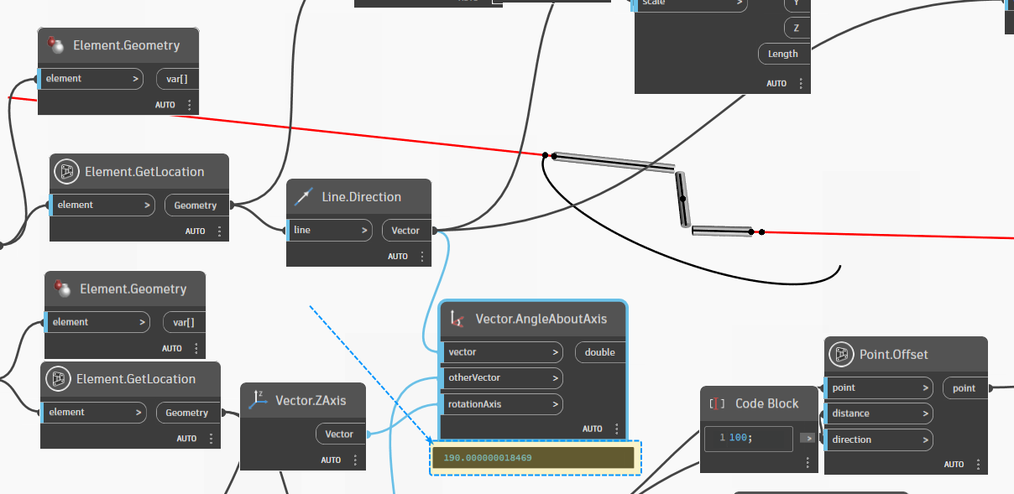
Task: Click the Point.Offset node icon
Action: click(x=841, y=354)
